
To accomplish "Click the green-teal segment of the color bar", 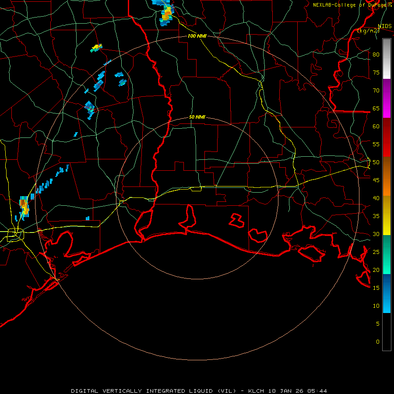I will (x=387, y=254).
